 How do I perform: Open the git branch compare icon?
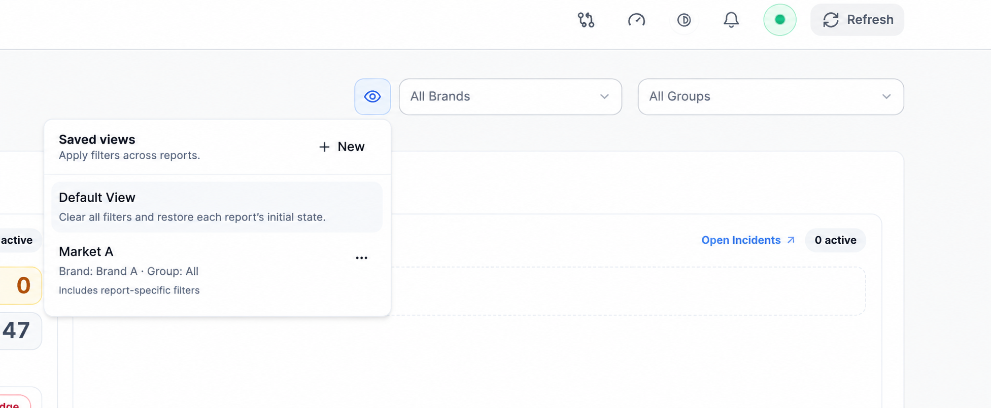pos(586,20)
